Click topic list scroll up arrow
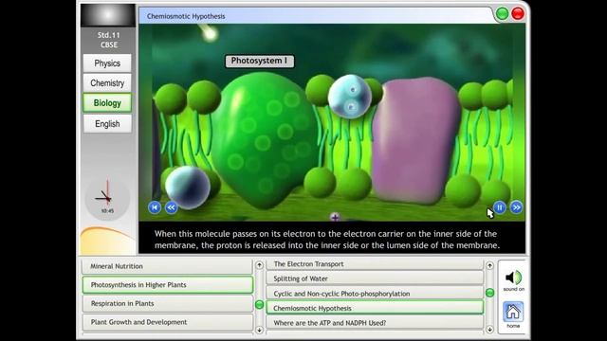The image size is (607, 341). [x=489, y=265]
